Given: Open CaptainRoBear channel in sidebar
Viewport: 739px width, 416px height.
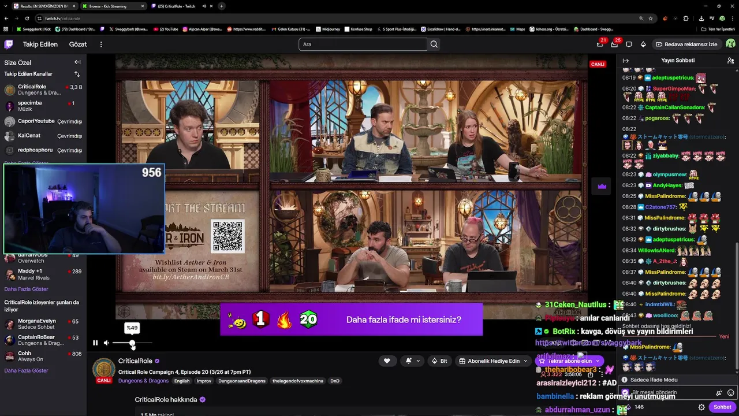Looking at the screenshot, I should pyautogui.click(x=43, y=340).
